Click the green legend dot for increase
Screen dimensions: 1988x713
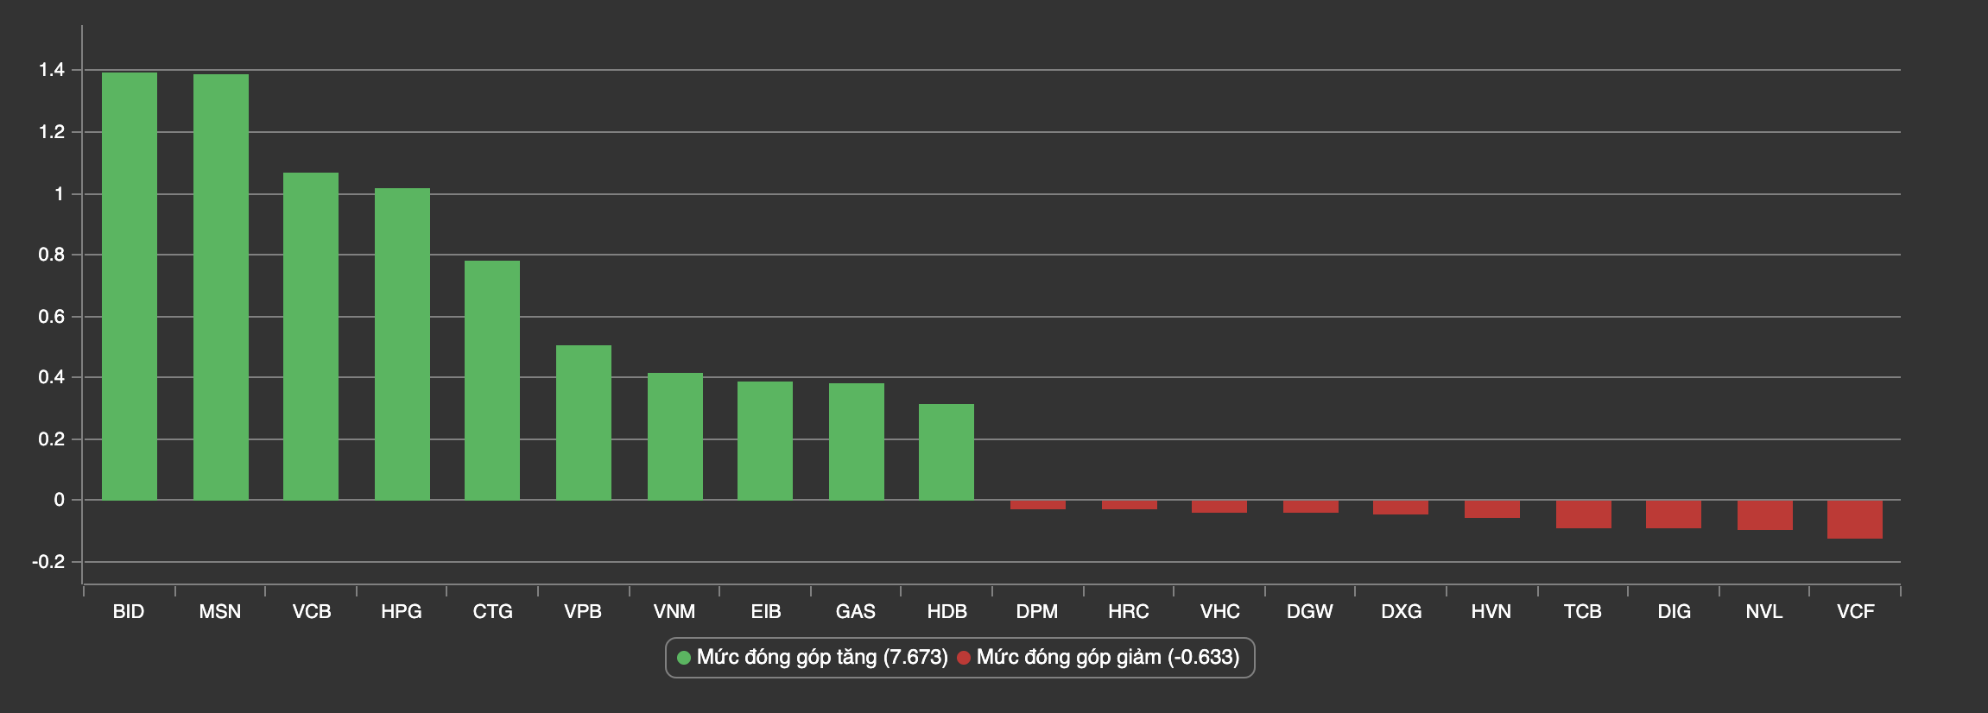click(684, 658)
